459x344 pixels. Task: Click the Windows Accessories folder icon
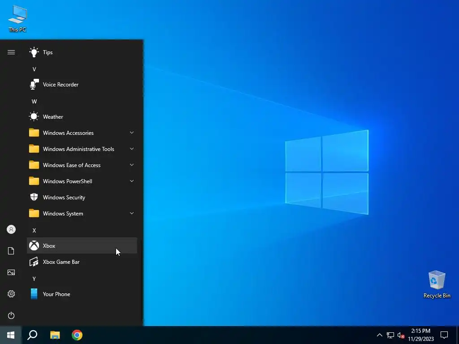pyautogui.click(x=34, y=133)
